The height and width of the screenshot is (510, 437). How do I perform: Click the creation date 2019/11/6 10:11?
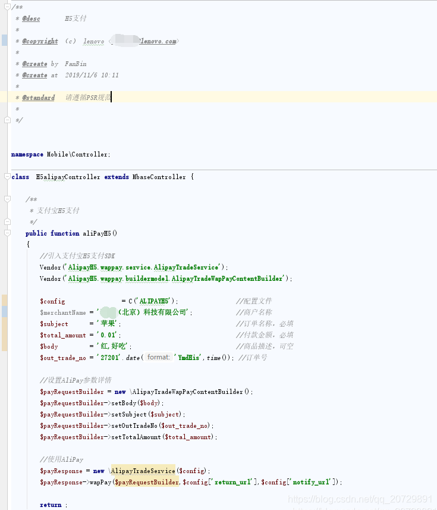click(x=92, y=75)
